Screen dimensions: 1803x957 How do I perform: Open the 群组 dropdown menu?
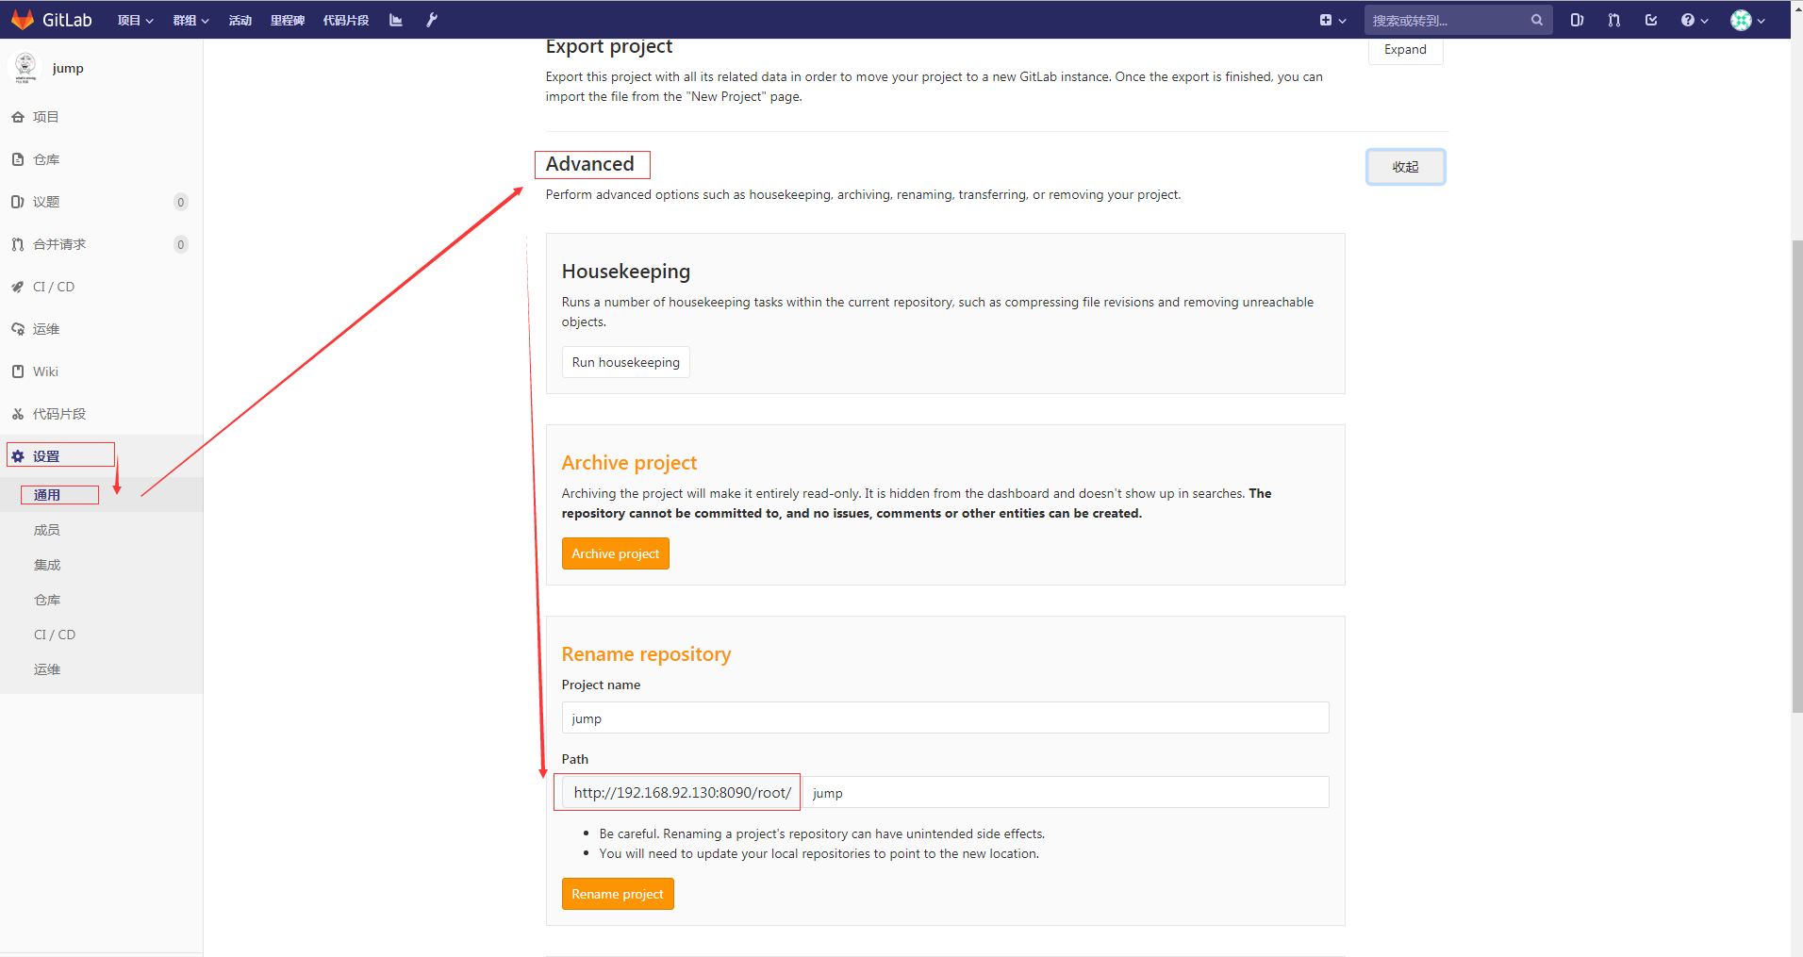(x=190, y=19)
